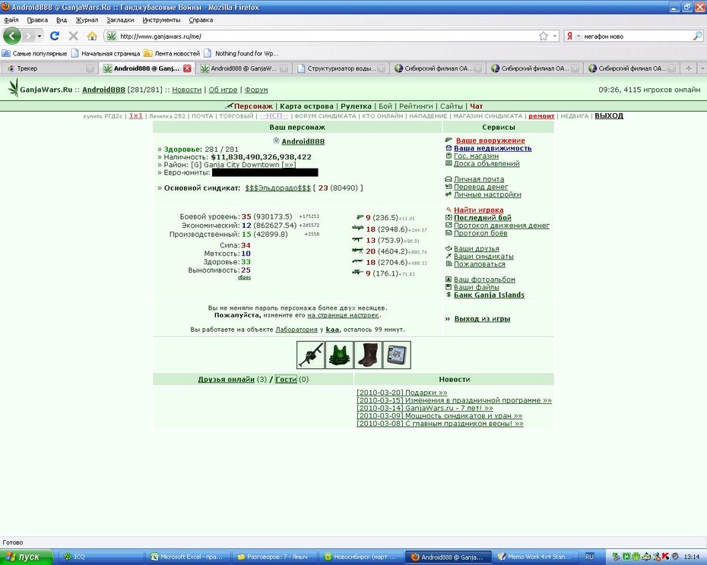Click the Stop loading icon
Viewport: 707px width, 565px height.
click(74, 36)
